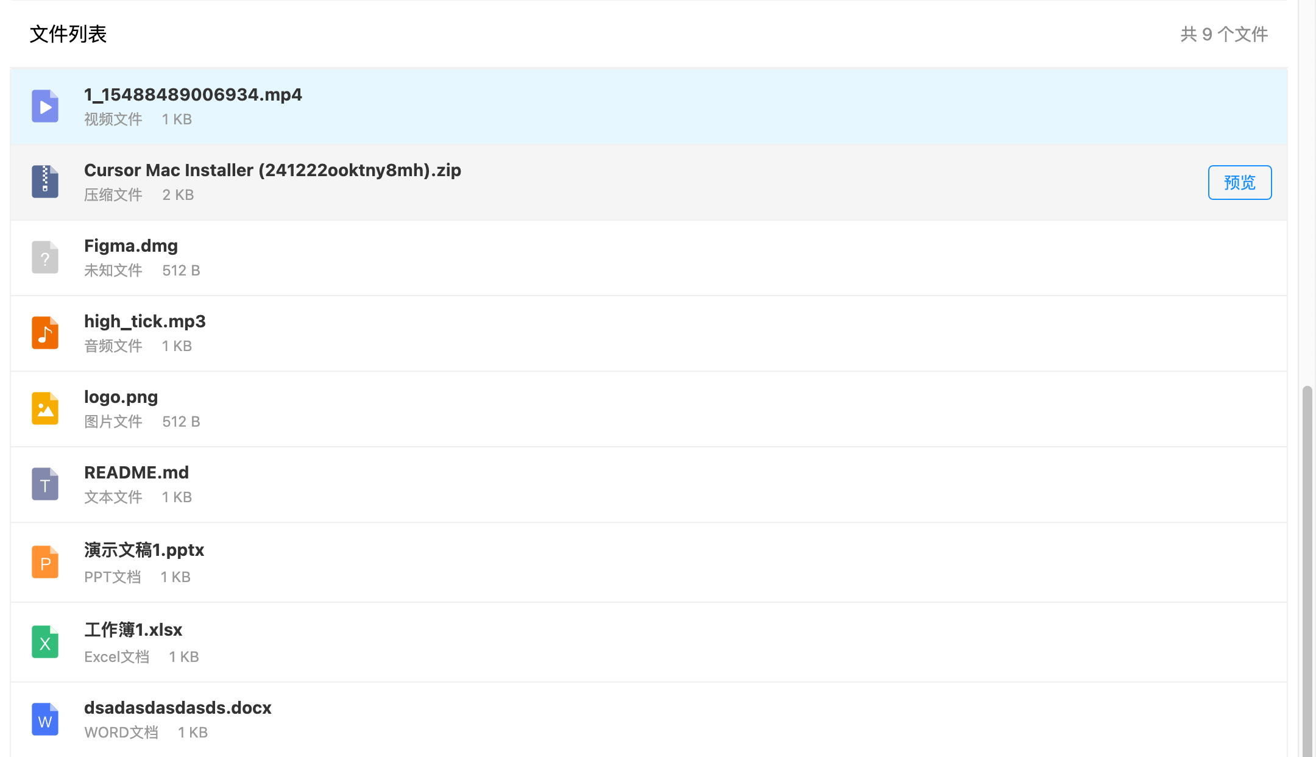Click the video file icon for 1_15488489006934.mp4
This screenshot has height=757, width=1316.
tap(45, 106)
